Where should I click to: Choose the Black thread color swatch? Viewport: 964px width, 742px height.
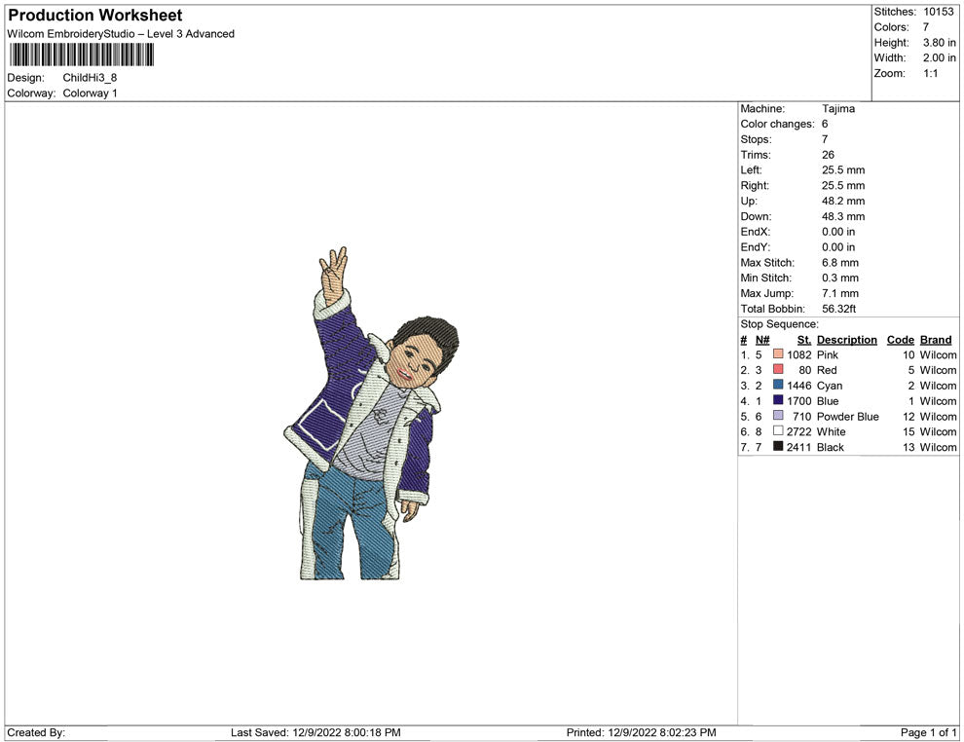pyautogui.click(x=778, y=447)
